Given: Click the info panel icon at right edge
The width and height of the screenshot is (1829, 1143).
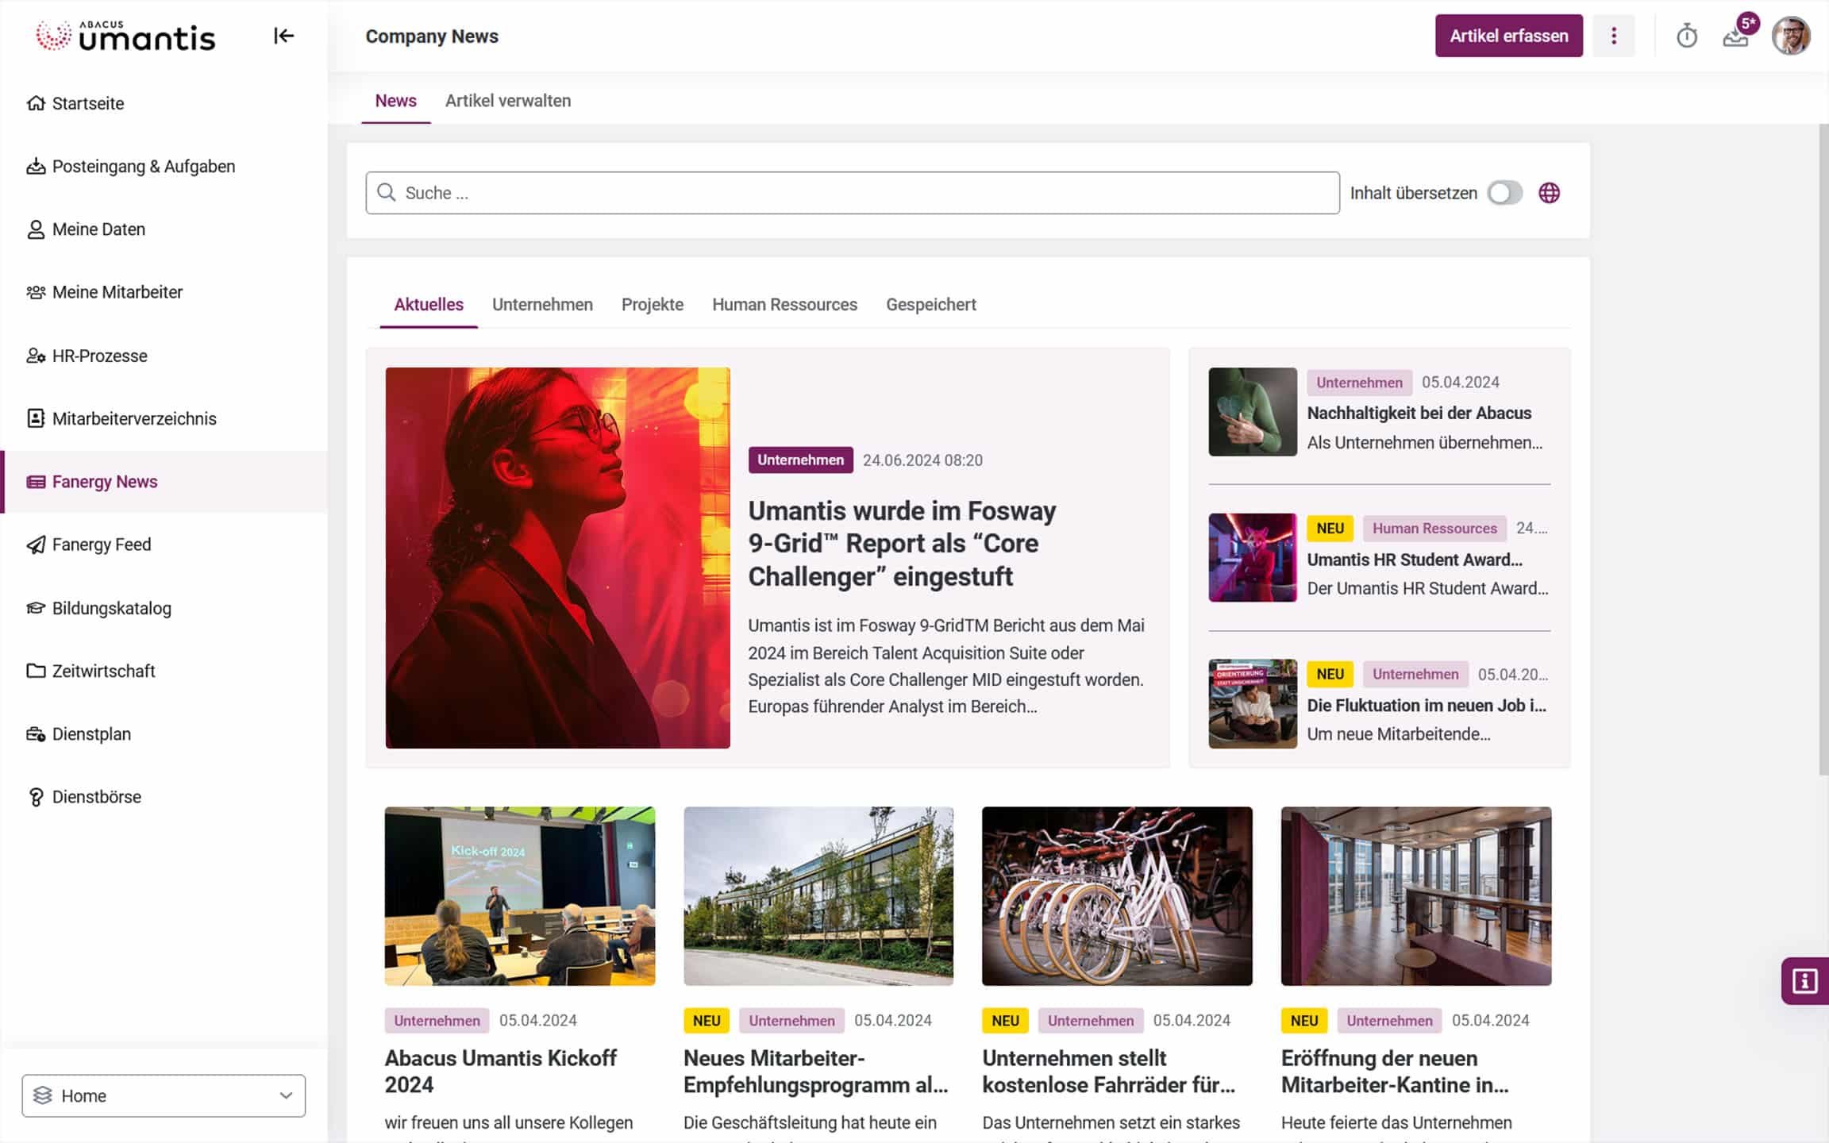Looking at the screenshot, I should [1804, 981].
